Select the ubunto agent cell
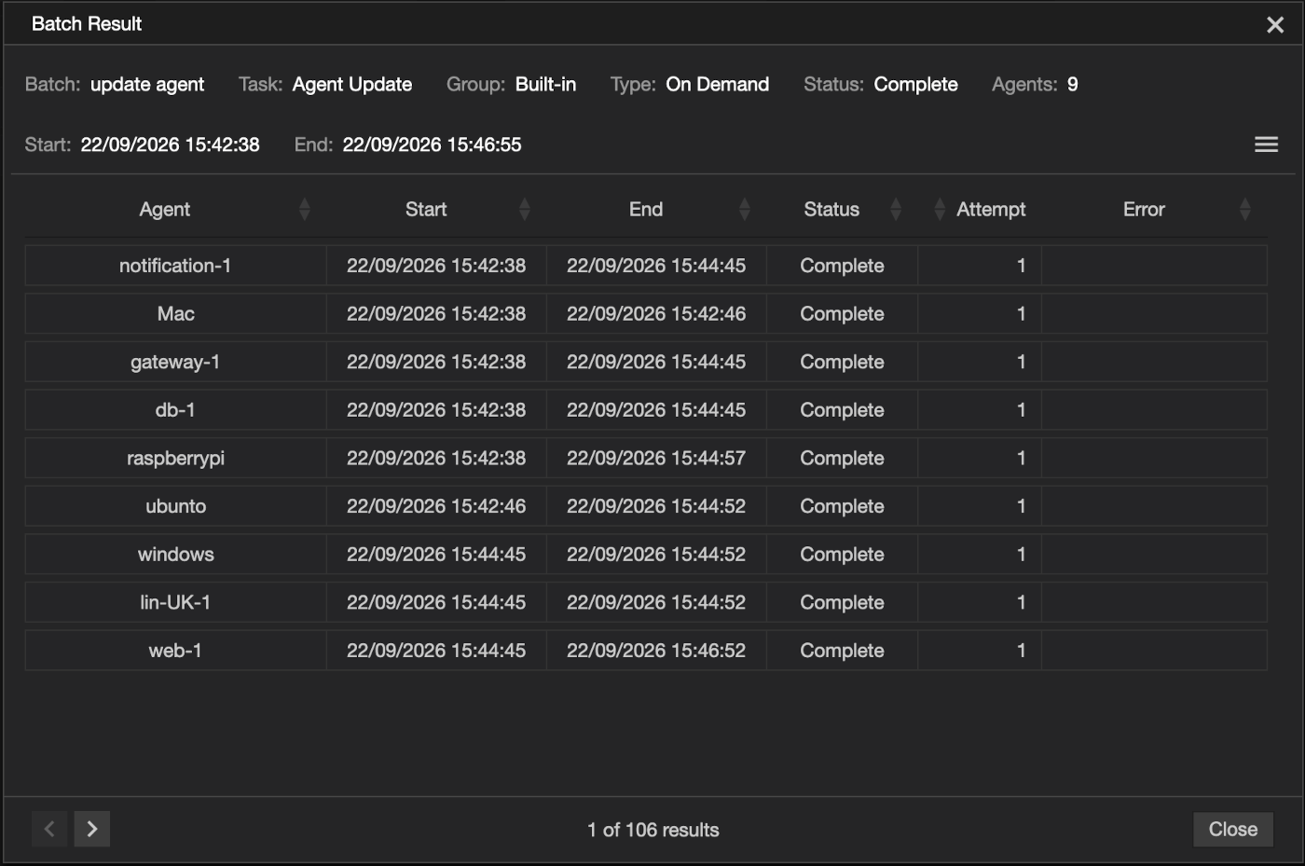 pos(175,506)
